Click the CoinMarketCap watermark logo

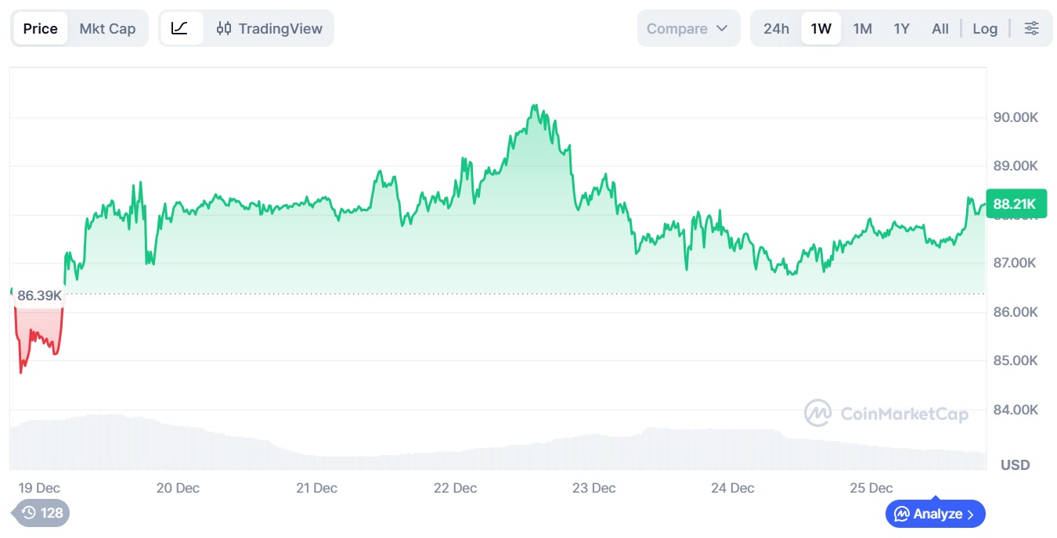886,414
